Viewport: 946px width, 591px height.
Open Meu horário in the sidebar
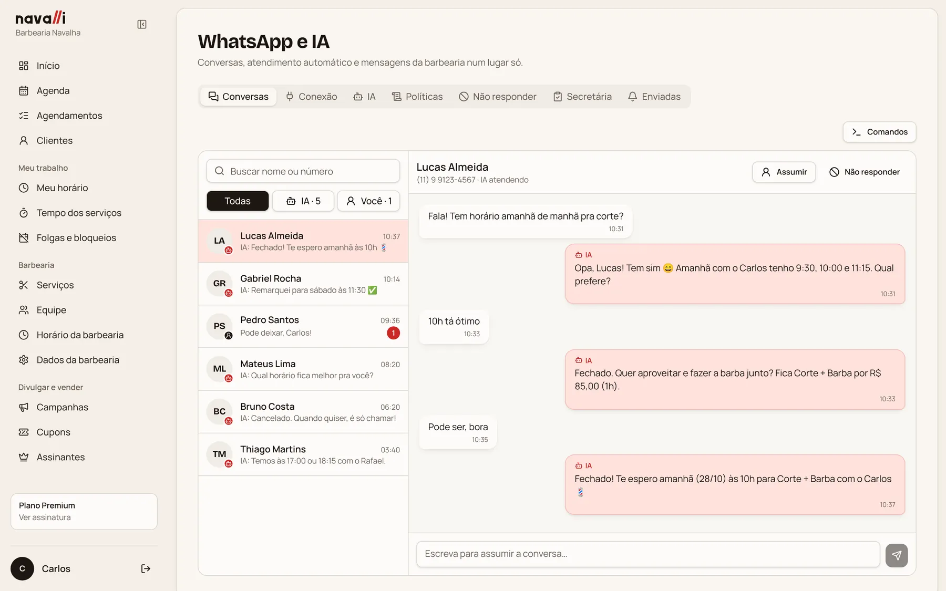(84, 188)
